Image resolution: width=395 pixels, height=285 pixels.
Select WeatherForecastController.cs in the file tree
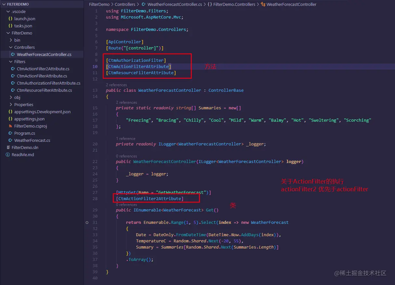44,55
